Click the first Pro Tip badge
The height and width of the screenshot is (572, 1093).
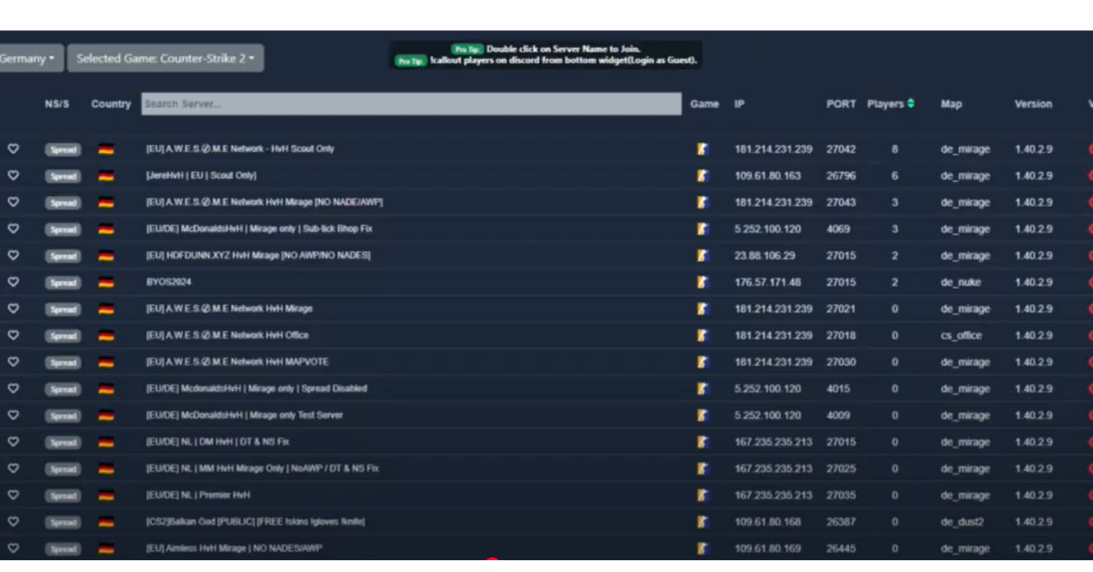pyautogui.click(x=466, y=48)
